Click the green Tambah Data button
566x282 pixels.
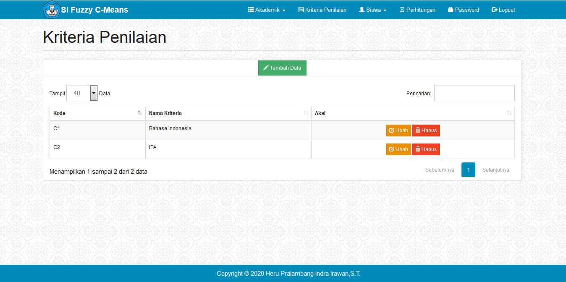(282, 68)
